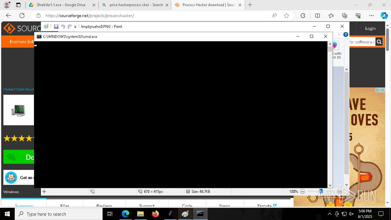Open the Favorites list icon
Viewport: 391px width, 220px height.
331,16
